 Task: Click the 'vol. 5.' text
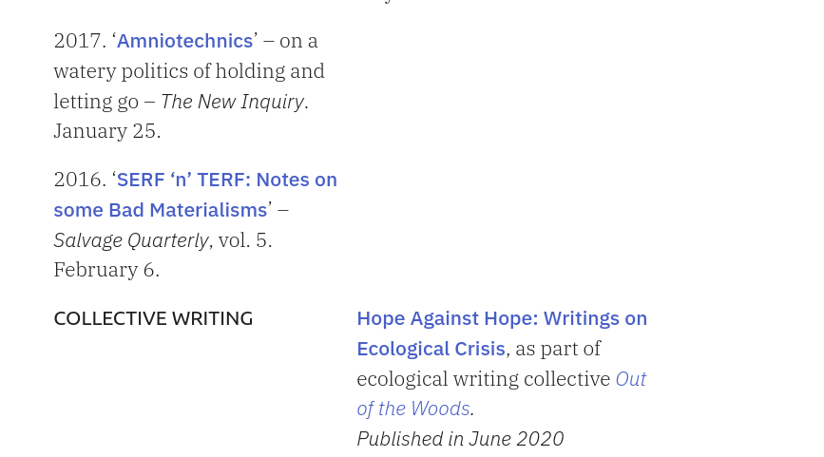[245, 240]
